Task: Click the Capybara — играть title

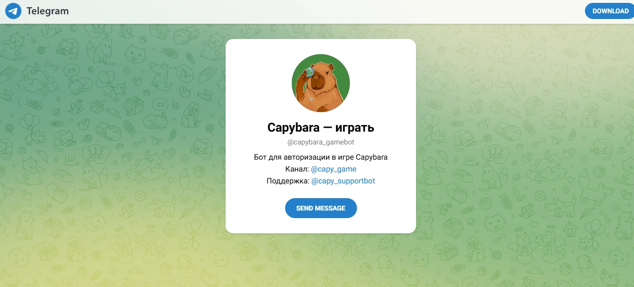Action: click(321, 127)
